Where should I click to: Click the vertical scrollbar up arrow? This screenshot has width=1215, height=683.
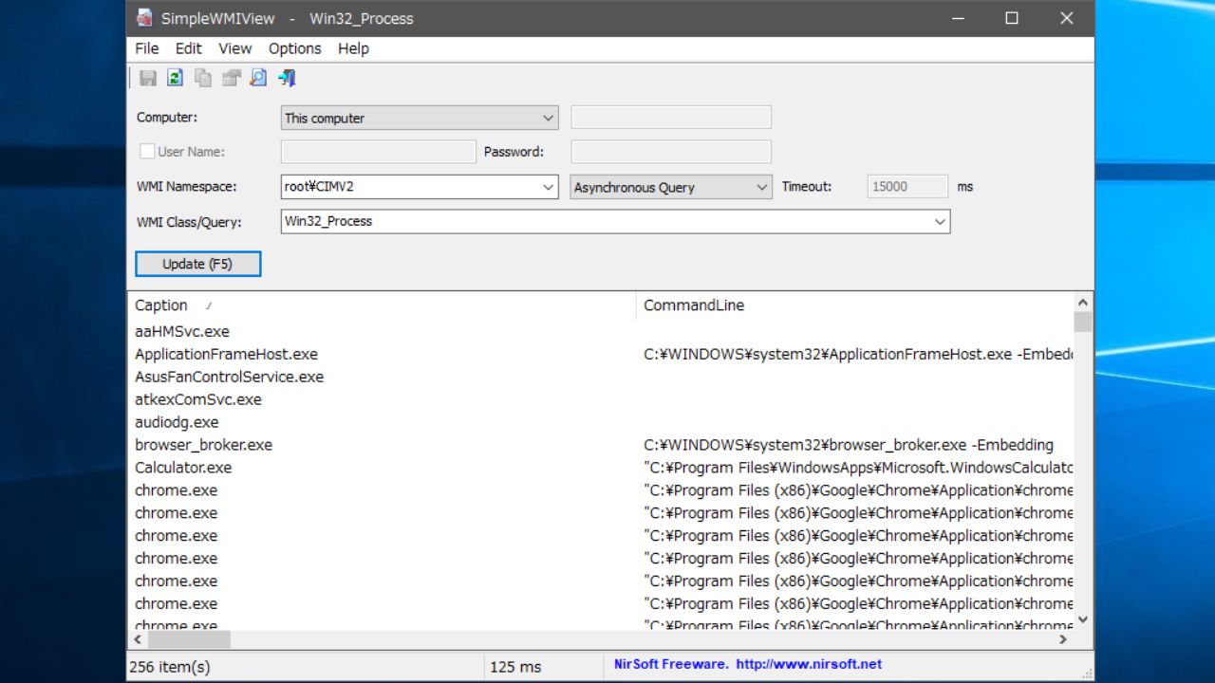tap(1083, 302)
